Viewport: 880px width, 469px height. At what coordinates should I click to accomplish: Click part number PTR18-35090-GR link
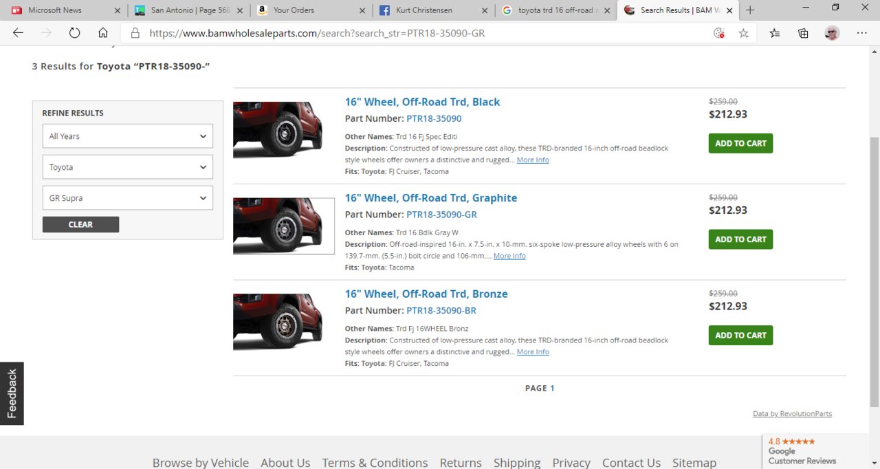[x=441, y=215]
